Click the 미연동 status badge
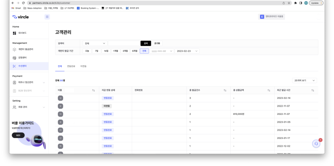 pos(106,106)
